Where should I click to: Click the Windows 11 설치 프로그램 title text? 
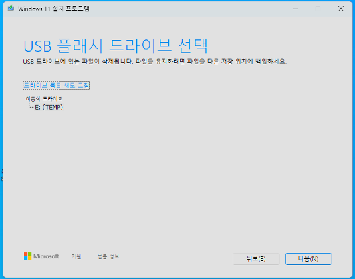point(54,9)
